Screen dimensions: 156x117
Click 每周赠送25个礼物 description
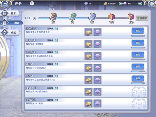point(34,103)
